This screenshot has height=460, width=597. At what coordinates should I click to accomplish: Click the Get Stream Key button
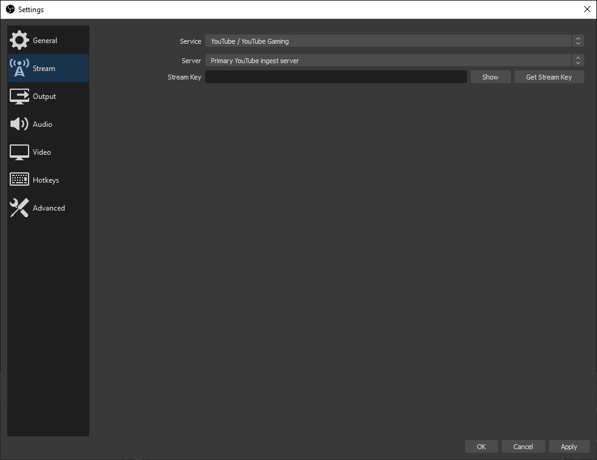click(548, 76)
